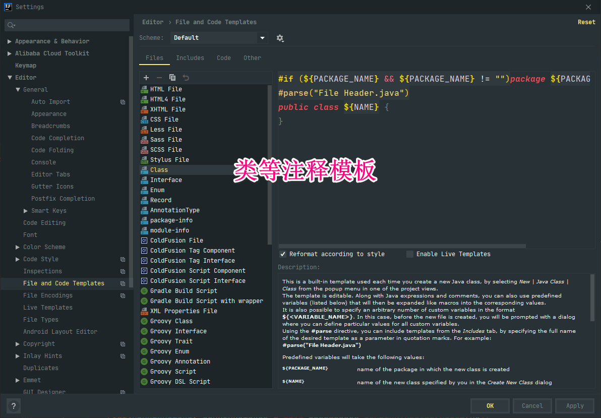Collapse the Editor tree node
The image size is (601, 418).
9,78
